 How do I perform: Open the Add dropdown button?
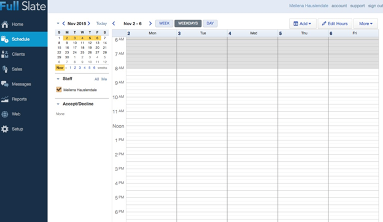[303, 24]
